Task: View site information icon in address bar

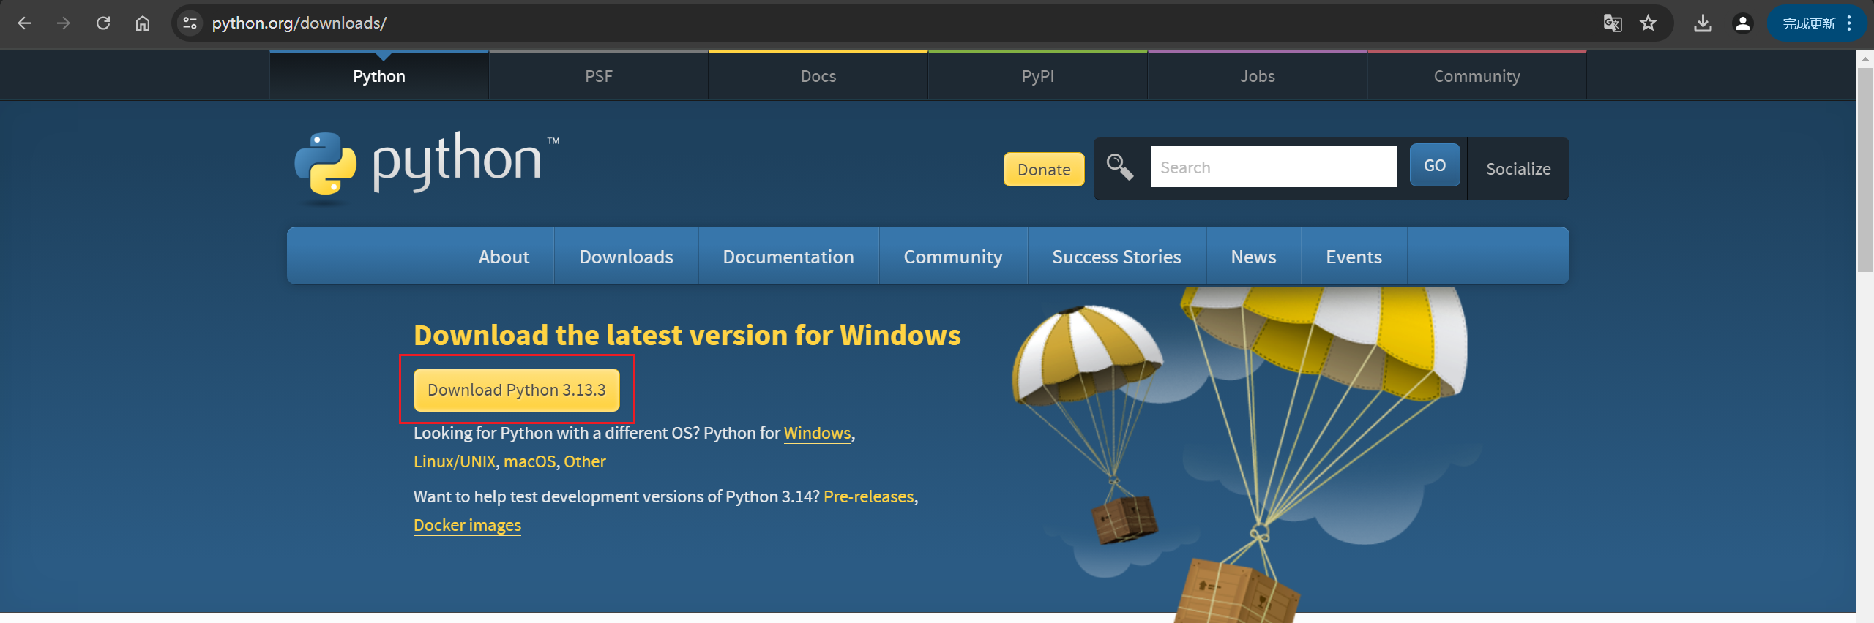Action: (190, 23)
